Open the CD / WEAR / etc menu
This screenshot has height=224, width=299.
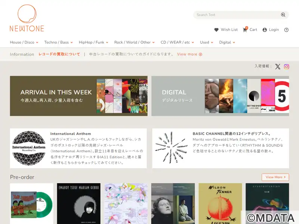point(177,42)
